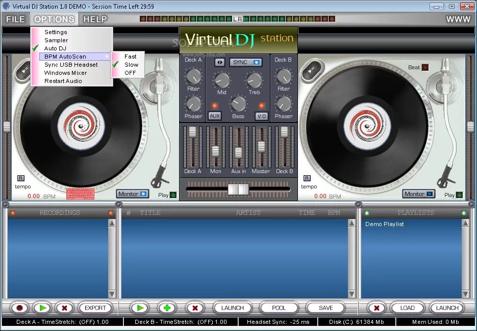Click the Deck B Beat indicator light

click(x=425, y=67)
